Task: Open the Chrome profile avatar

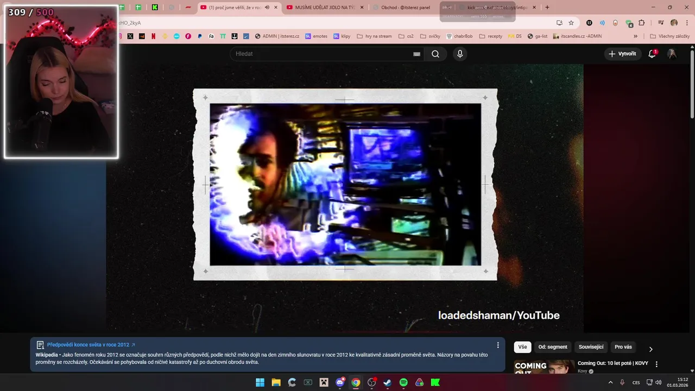Action: point(674,23)
